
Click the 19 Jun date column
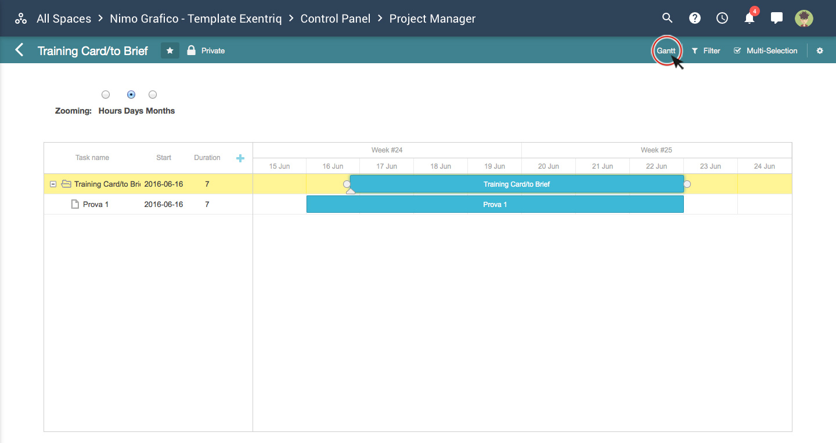point(495,166)
